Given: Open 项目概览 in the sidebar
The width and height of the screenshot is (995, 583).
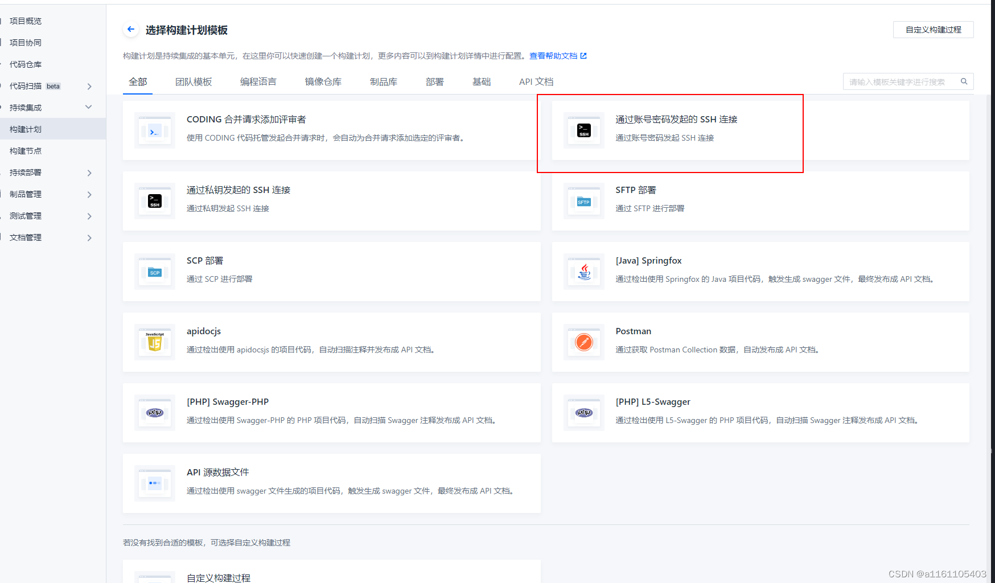Looking at the screenshot, I should pos(26,21).
